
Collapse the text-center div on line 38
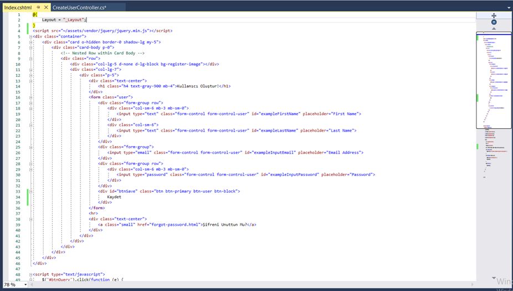click(x=30, y=219)
